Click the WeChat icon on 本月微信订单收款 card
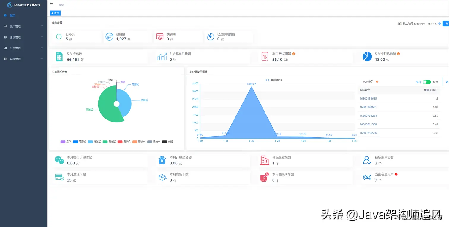 click(x=59, y=160)
